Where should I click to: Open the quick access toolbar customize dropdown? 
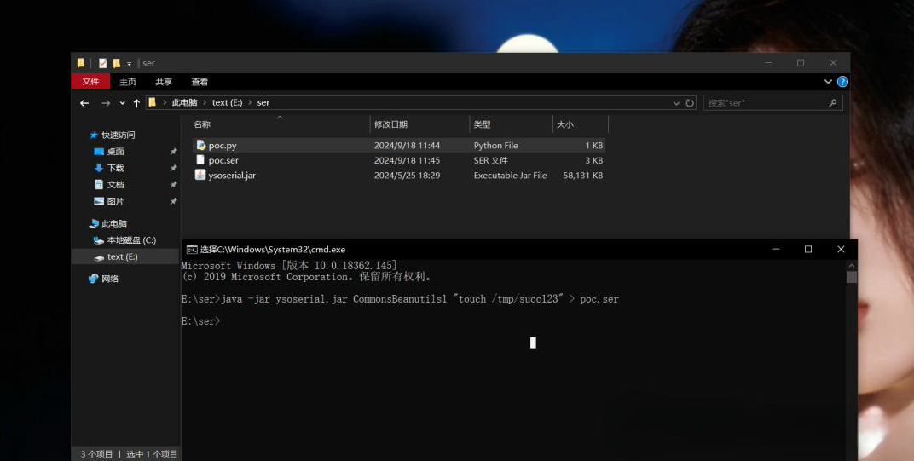pos(130,64)
